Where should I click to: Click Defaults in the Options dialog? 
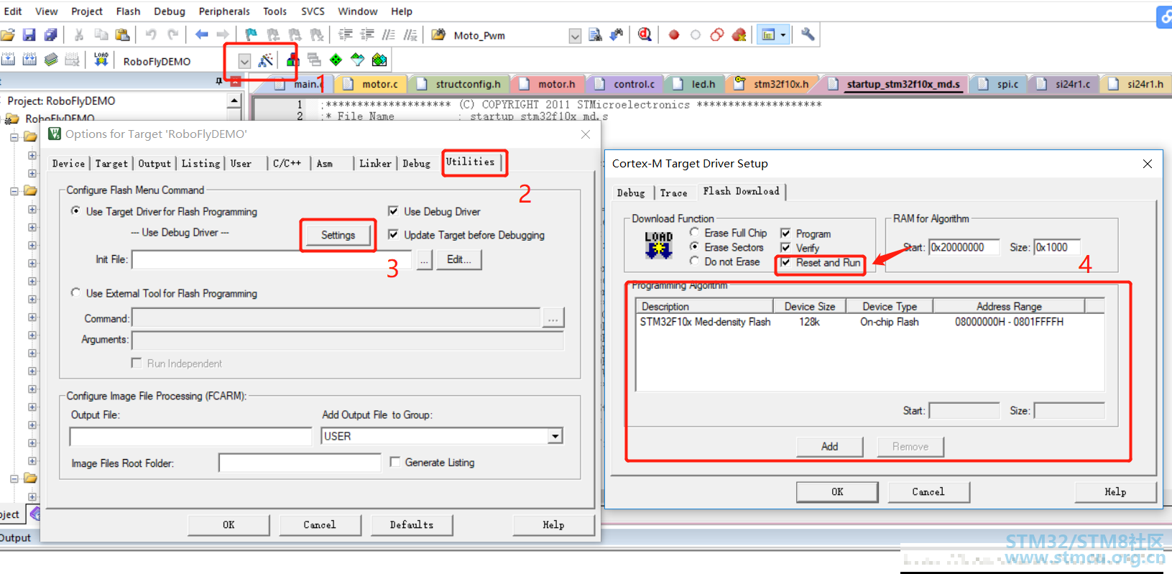(412, 525)
